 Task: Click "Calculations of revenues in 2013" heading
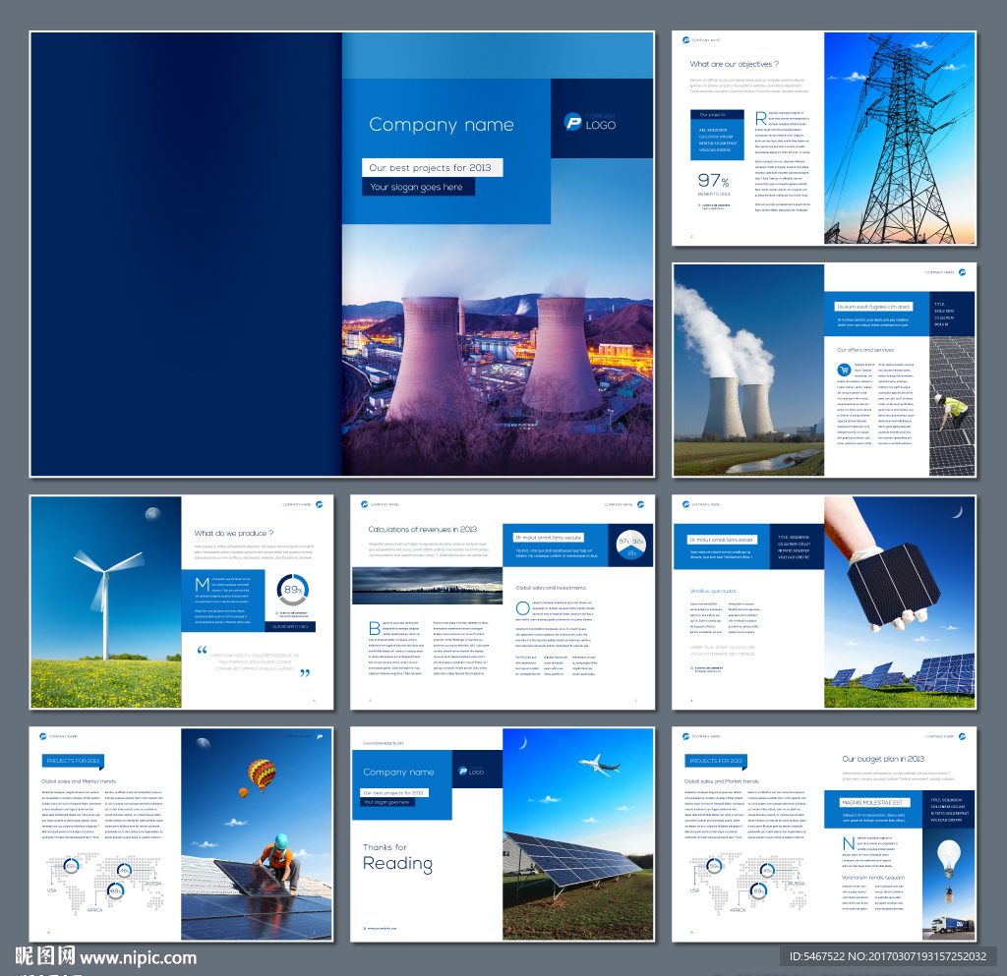[x=423, y=530]
